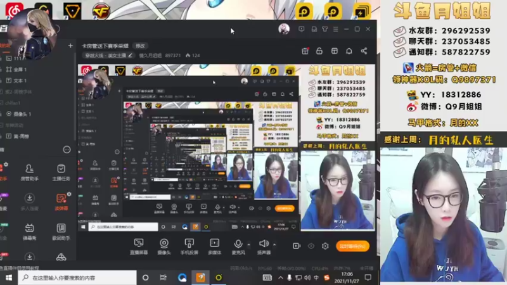Switch input language with 中 indicator

pos(316,277)
